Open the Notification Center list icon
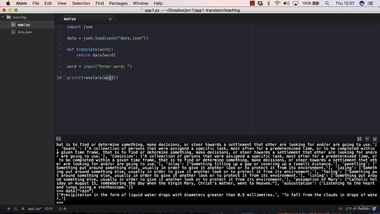Screen dimensions: 380x214 point(370,3)
